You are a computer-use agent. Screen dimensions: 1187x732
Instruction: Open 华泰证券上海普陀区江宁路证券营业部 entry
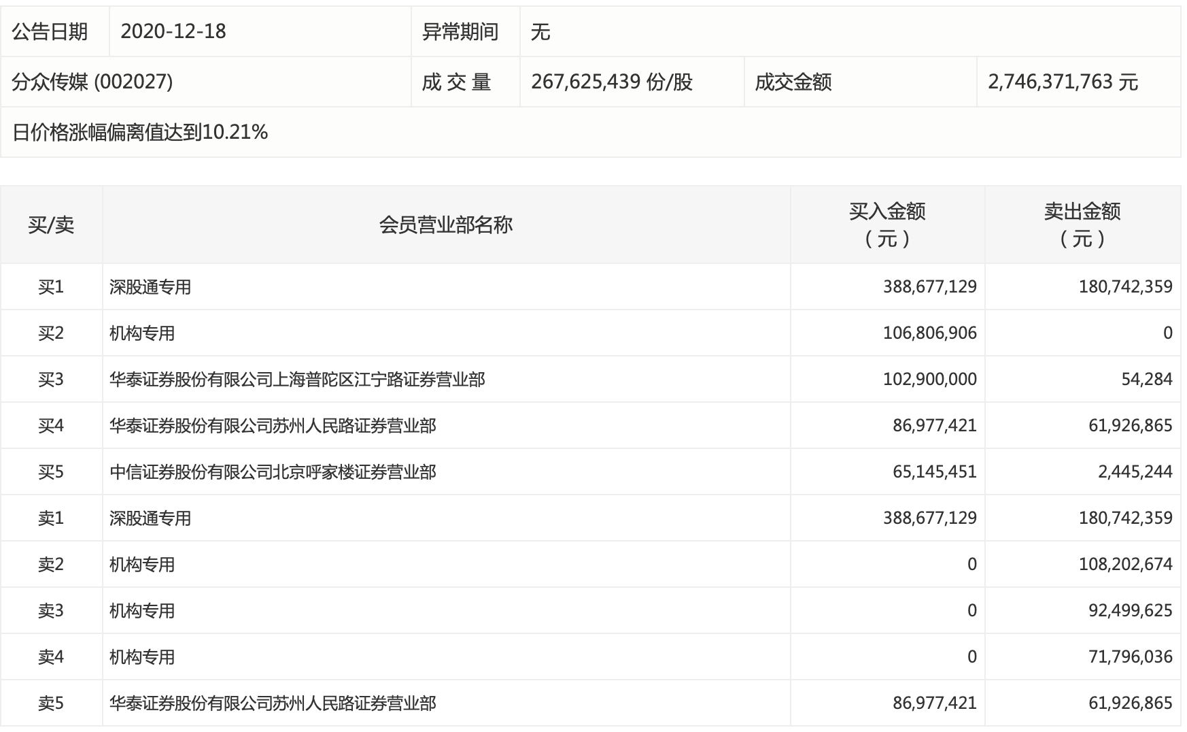[x=297, y=380]
